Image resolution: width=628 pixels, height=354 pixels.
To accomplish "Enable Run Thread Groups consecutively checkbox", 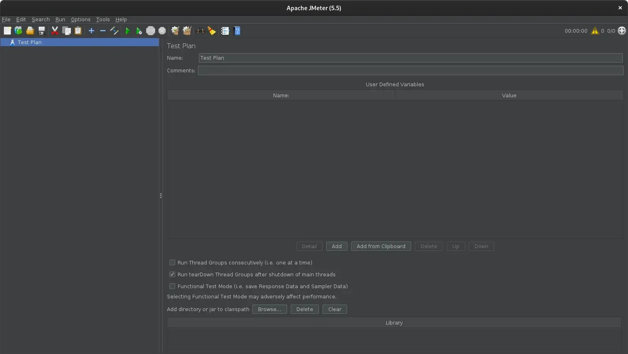I will point(172,262).
